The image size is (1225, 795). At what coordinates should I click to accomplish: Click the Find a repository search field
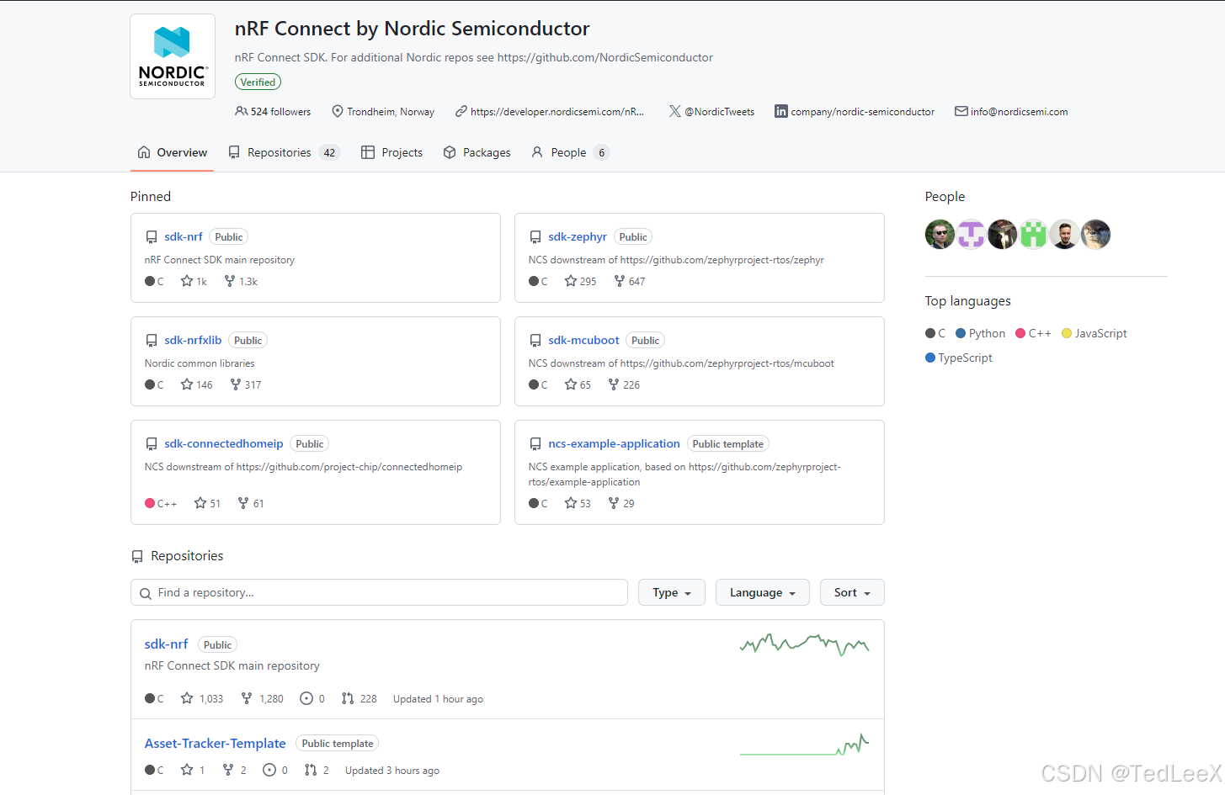(x=379, y=592)
